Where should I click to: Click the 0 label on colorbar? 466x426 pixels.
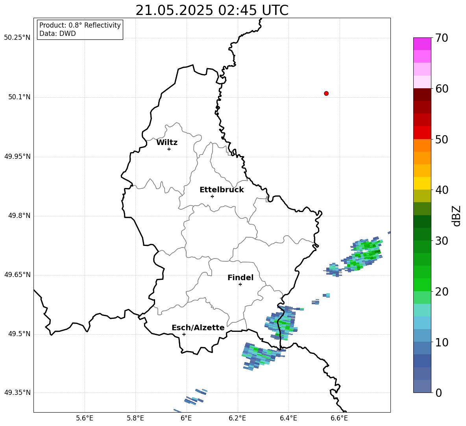[x=438, y=393]
